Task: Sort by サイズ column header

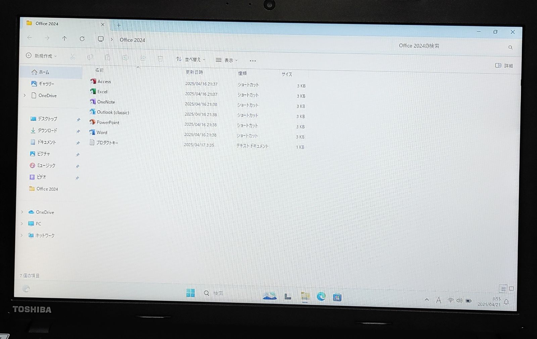Action: point(287,74)
